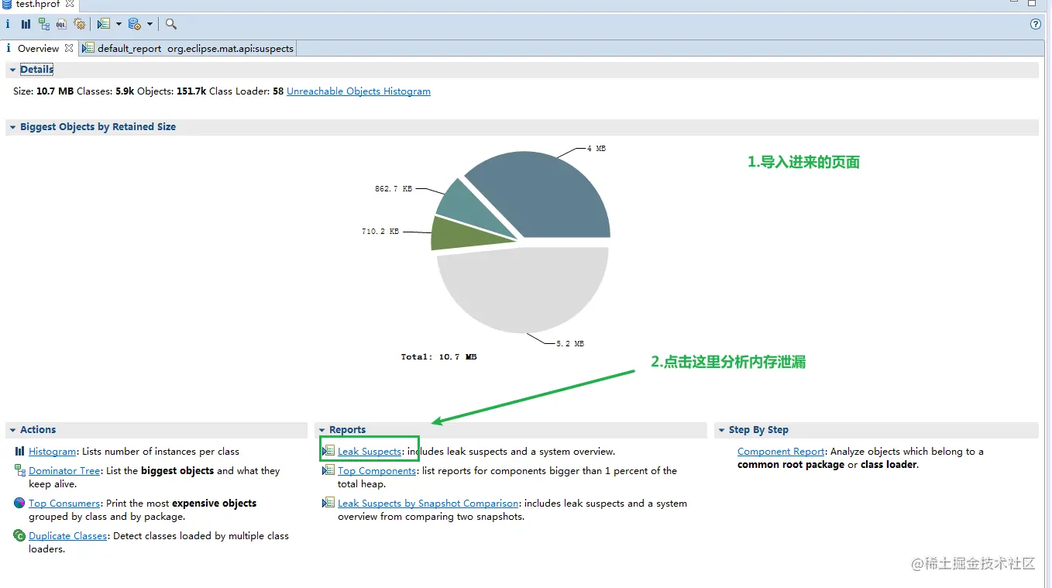Collapse the Reports section
This screenshot has height=588, width=1052.
tap(322, 430)
